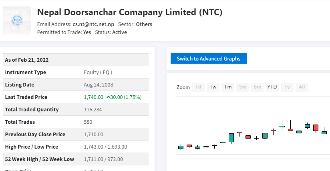Click the Total Traded Quantity value

click(x=92, y=110)
